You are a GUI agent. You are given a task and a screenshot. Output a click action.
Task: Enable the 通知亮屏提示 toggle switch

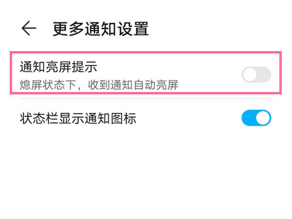point(256,74)
